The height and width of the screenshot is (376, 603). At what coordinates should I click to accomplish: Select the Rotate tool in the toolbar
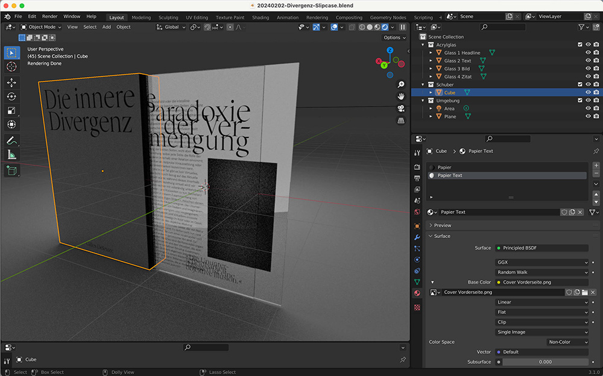point(11,96)
